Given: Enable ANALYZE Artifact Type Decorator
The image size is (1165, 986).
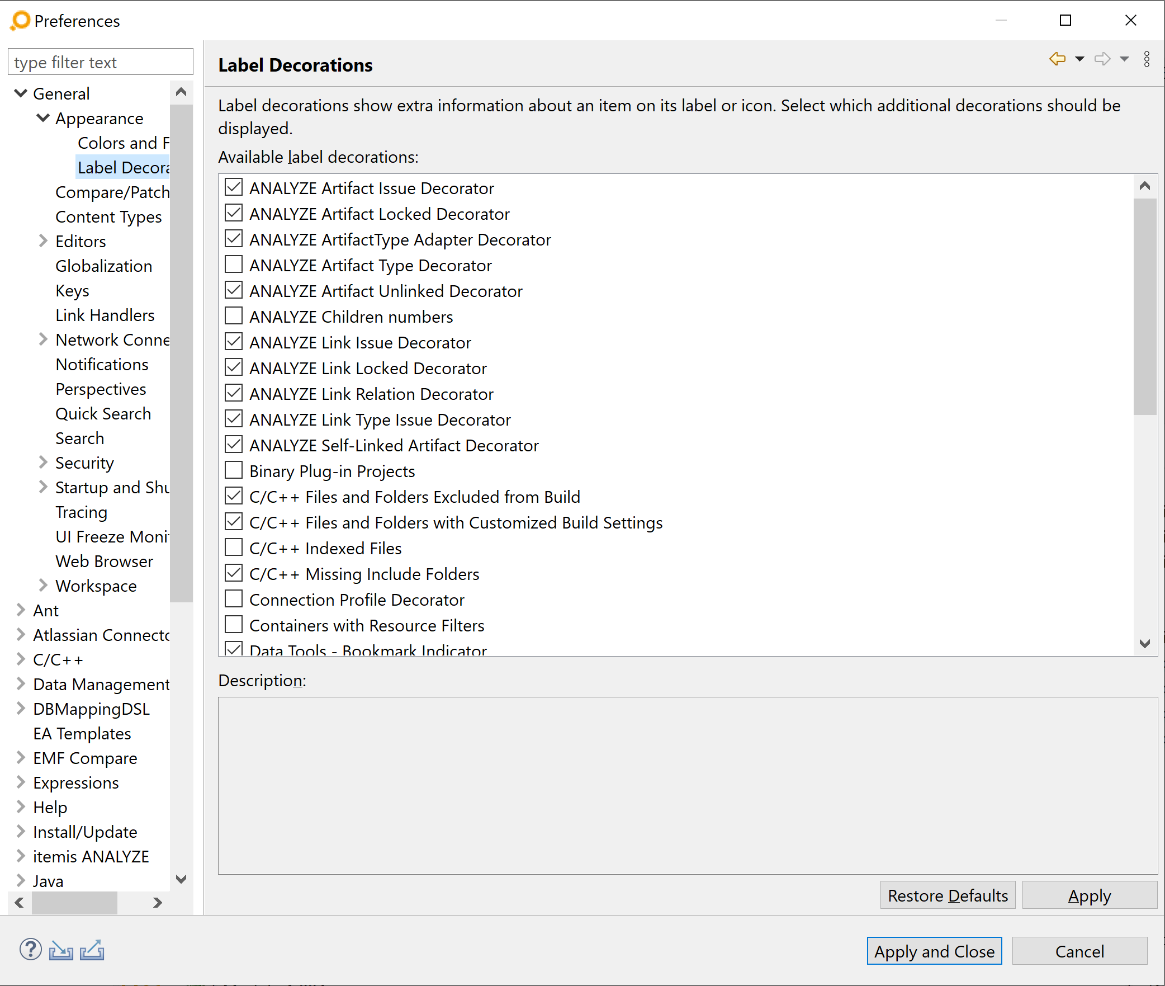Looking at the screenshot, I should pos(234,265).
